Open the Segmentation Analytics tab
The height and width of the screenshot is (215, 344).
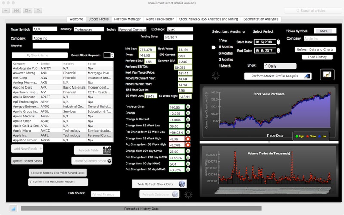[261, 19]
